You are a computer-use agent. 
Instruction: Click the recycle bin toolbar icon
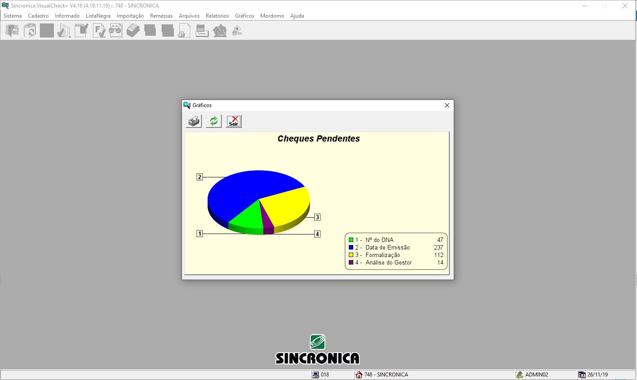[30, 31]
